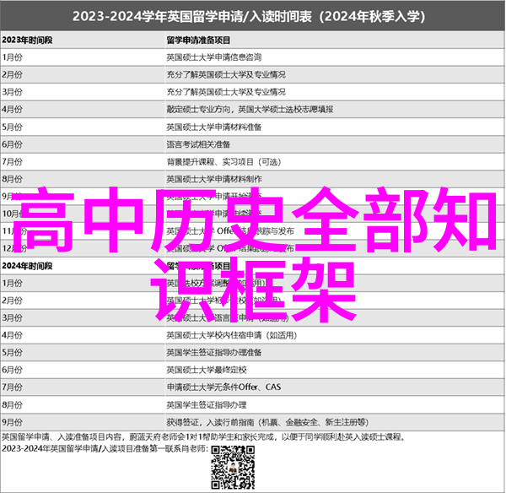
Task: Select the 英国学生签证指导办理准备 cell
Action: coord(213,353)
